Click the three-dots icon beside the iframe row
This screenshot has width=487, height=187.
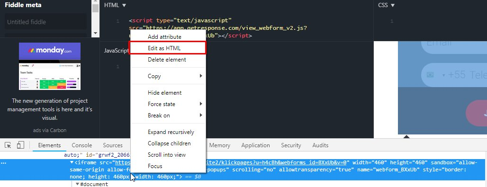click(x=3, y=162)
